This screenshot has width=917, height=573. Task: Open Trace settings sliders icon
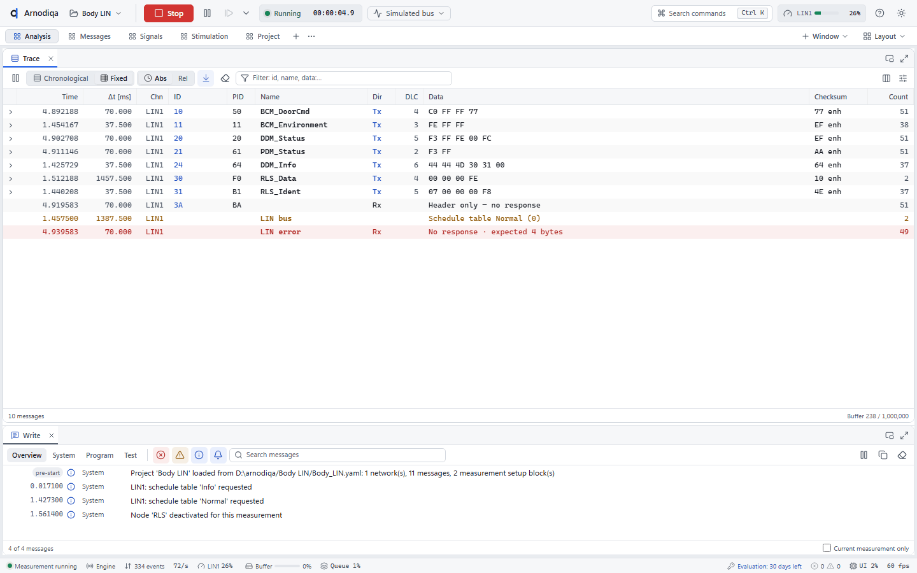(903, 78)
